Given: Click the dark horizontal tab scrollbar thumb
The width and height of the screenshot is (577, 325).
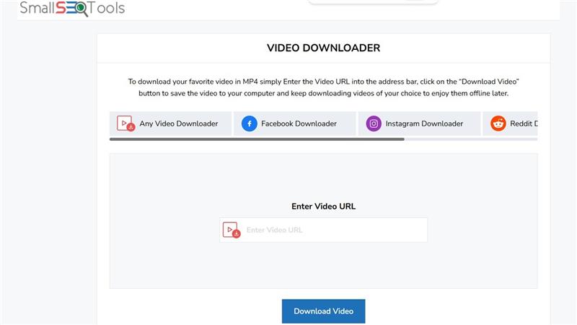Looking at the screenshot, I should (257, 139).
